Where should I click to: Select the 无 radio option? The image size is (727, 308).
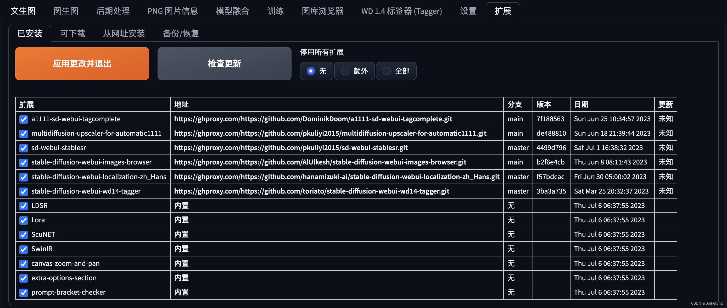click(x=311, y=71)
